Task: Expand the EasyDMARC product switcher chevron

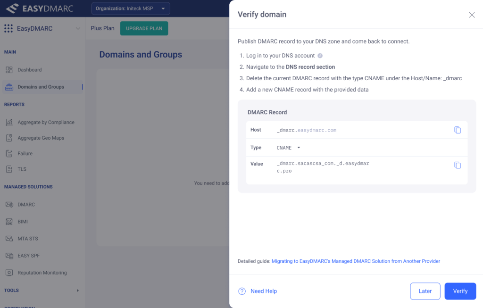Action: [x=78, y=29]
